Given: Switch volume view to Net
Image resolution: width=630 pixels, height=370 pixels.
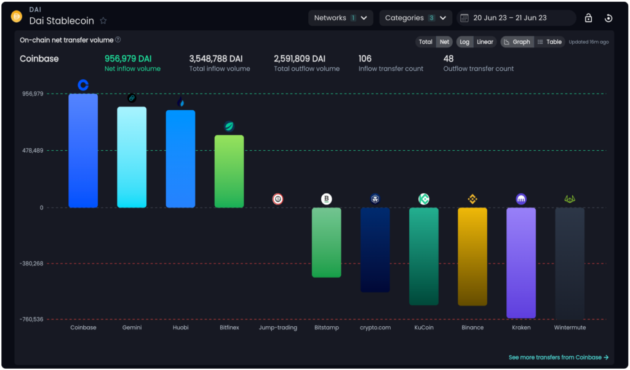Looking at the screenshot, I should pos(444,42).
